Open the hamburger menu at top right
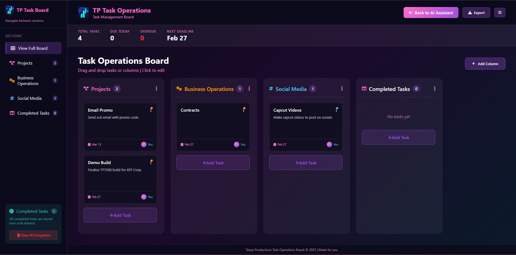 point(500,12)
